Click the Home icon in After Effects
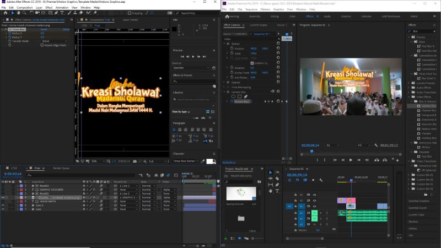This screenshot has width=441, height=248. tap(5, 13)
